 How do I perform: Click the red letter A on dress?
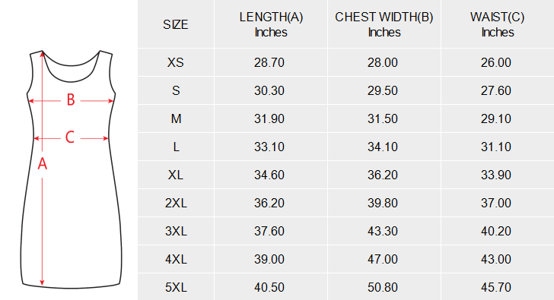pos(43,164)
